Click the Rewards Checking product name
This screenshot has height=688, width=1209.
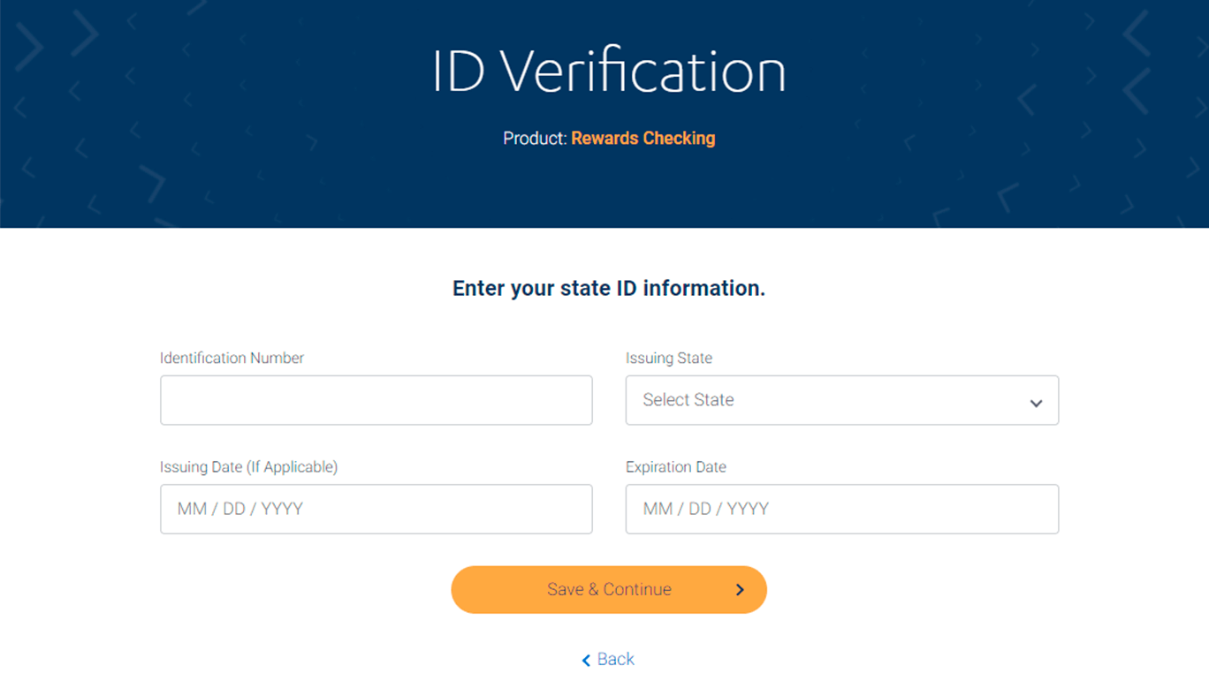click(x=643, y=138)
